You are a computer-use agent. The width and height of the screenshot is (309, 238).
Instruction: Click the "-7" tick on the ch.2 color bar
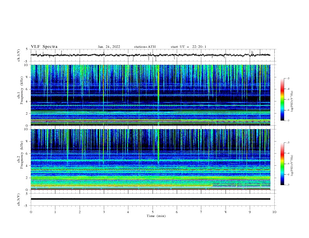pyautogui.click(x=288, y=185)
